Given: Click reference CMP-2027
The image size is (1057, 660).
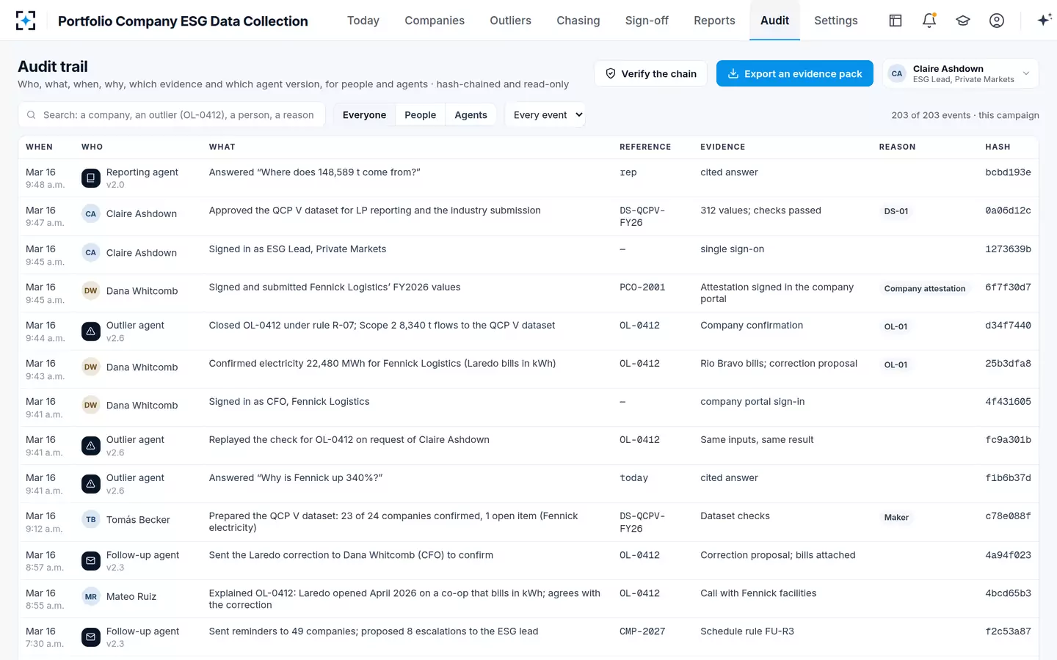Looking at the screenshot, I should coord(642,631).
